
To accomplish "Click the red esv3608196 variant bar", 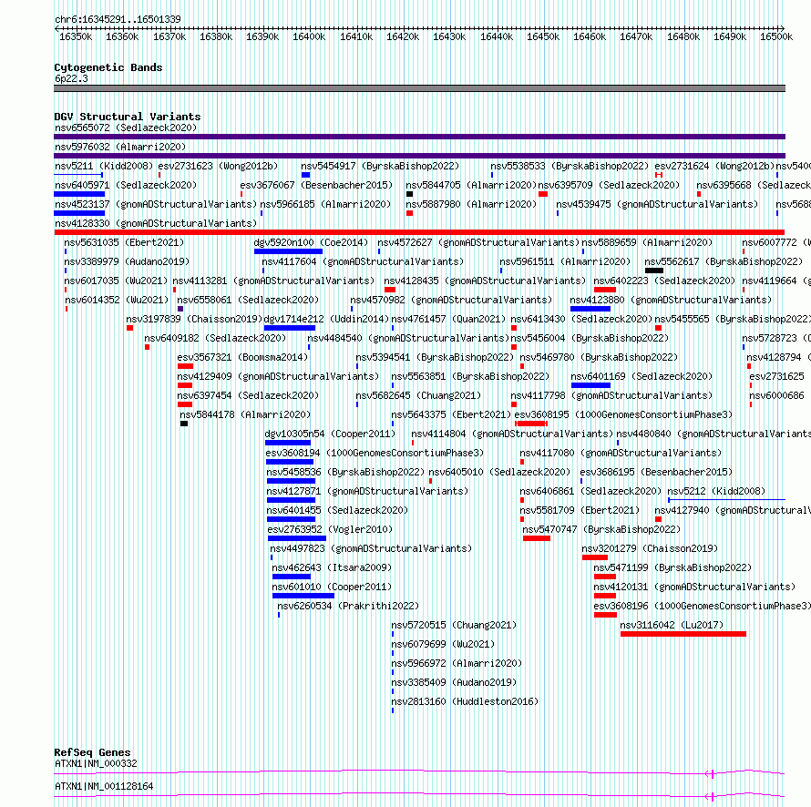I will point(605,615).
